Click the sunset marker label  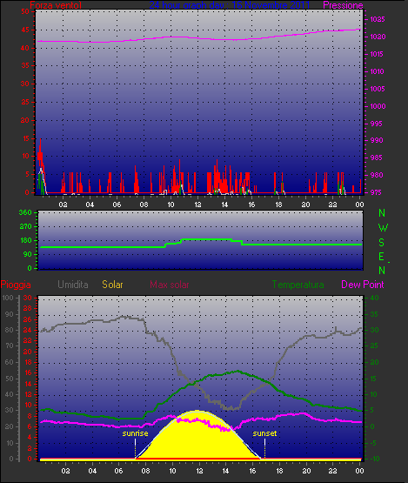coord(264,433)
